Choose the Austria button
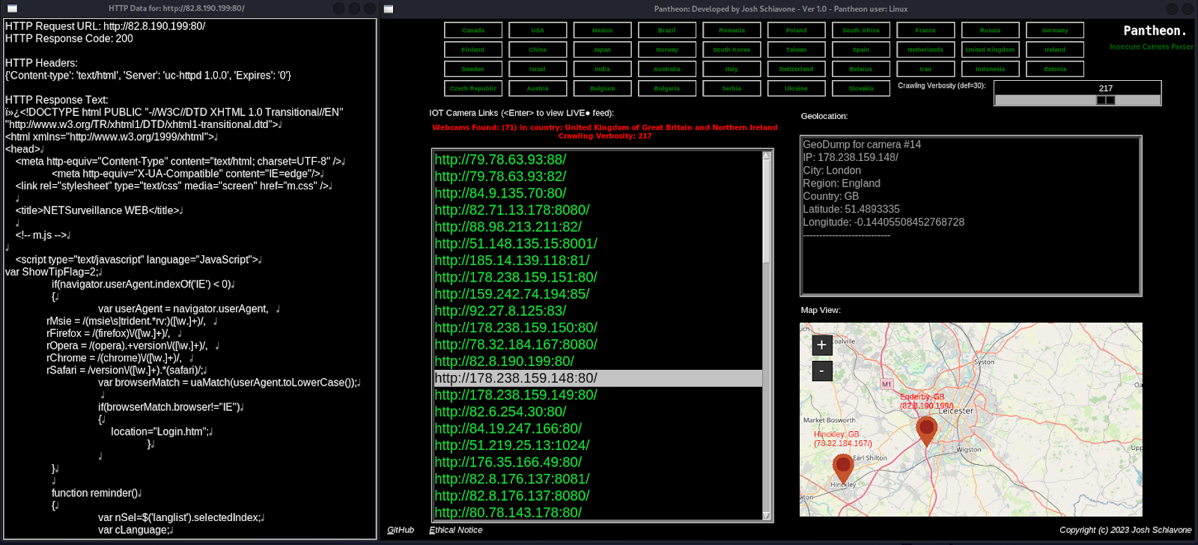The width and height of the screenshot is (1198, 545). pyautogui.click(x=538, y=88)
